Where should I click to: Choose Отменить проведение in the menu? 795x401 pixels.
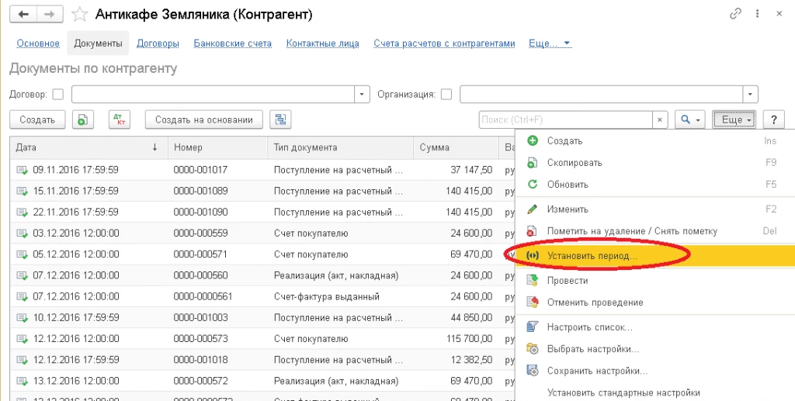(x=654, y=302)
